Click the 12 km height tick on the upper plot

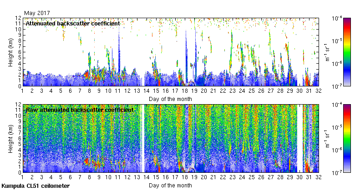pos(18,18)
